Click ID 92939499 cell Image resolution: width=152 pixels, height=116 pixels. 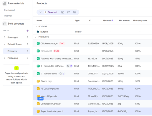coord(93,43)
